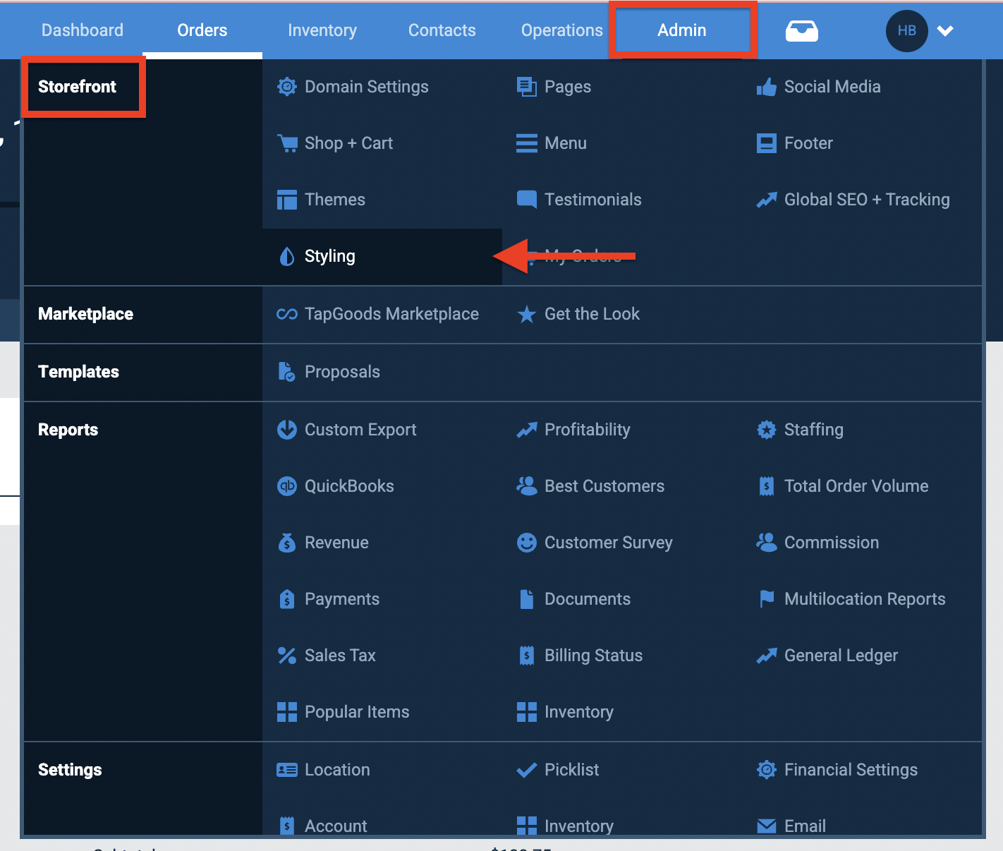
Task: Select the Global SEO + Tracking chart icon
Action: [767, 200]
